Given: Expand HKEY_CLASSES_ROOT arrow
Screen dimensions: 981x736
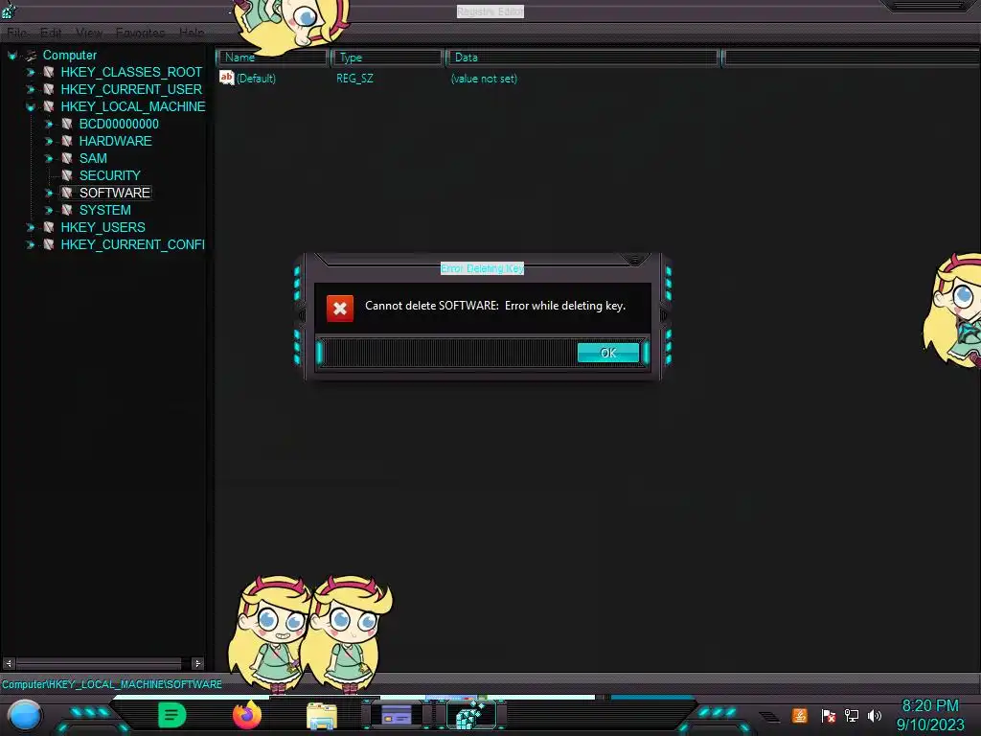Looking at the screenshot, I should (x=30, y=73).
